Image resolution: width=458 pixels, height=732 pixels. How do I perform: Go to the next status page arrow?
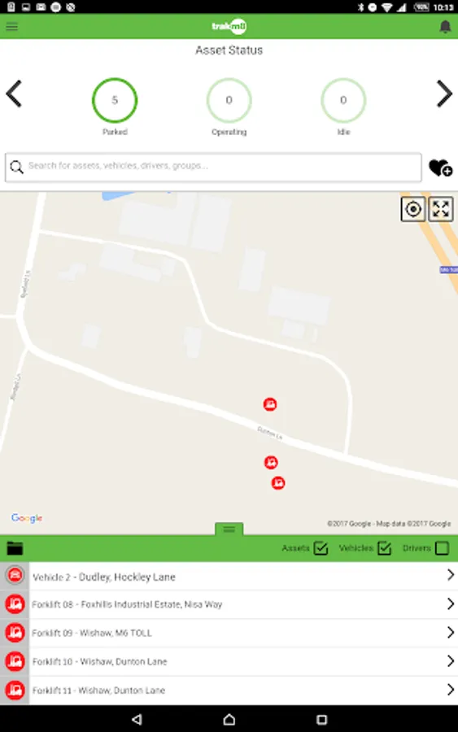444,94
